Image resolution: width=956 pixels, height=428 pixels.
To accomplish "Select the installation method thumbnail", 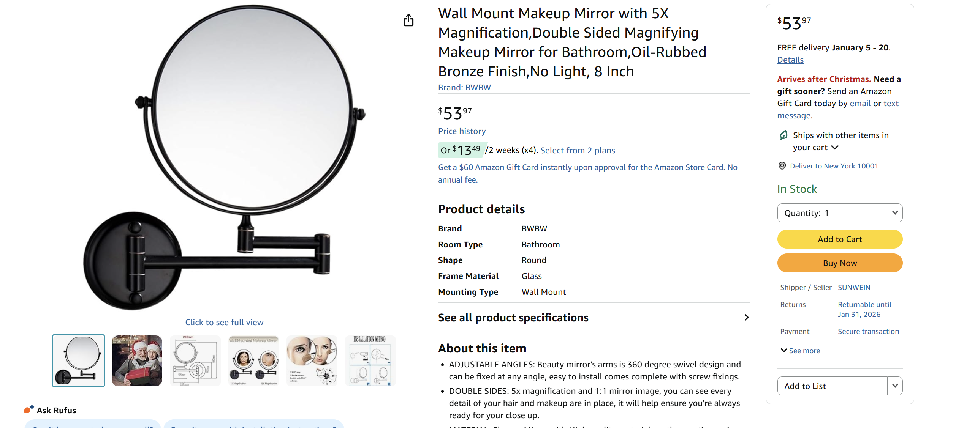I will (370, 360).
